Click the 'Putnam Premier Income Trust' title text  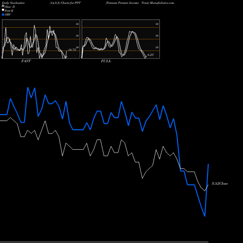tap(127, 3)
